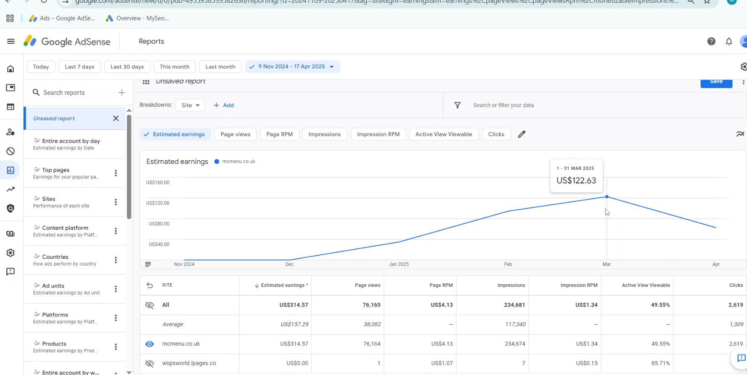Enable Impressions metric chip
The width and height of the screenshot is (747, 375).
[324, 134]
